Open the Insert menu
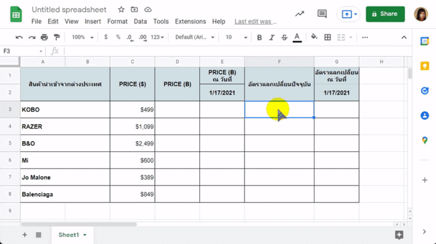436x244 pixels. [93, 22]
